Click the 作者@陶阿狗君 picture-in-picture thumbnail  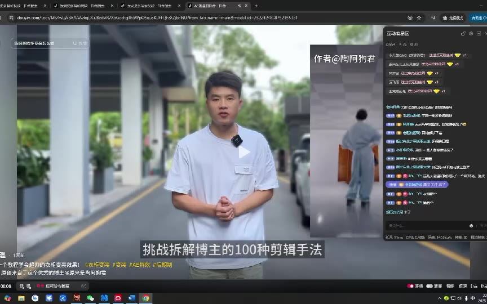[x=345, y=141]
